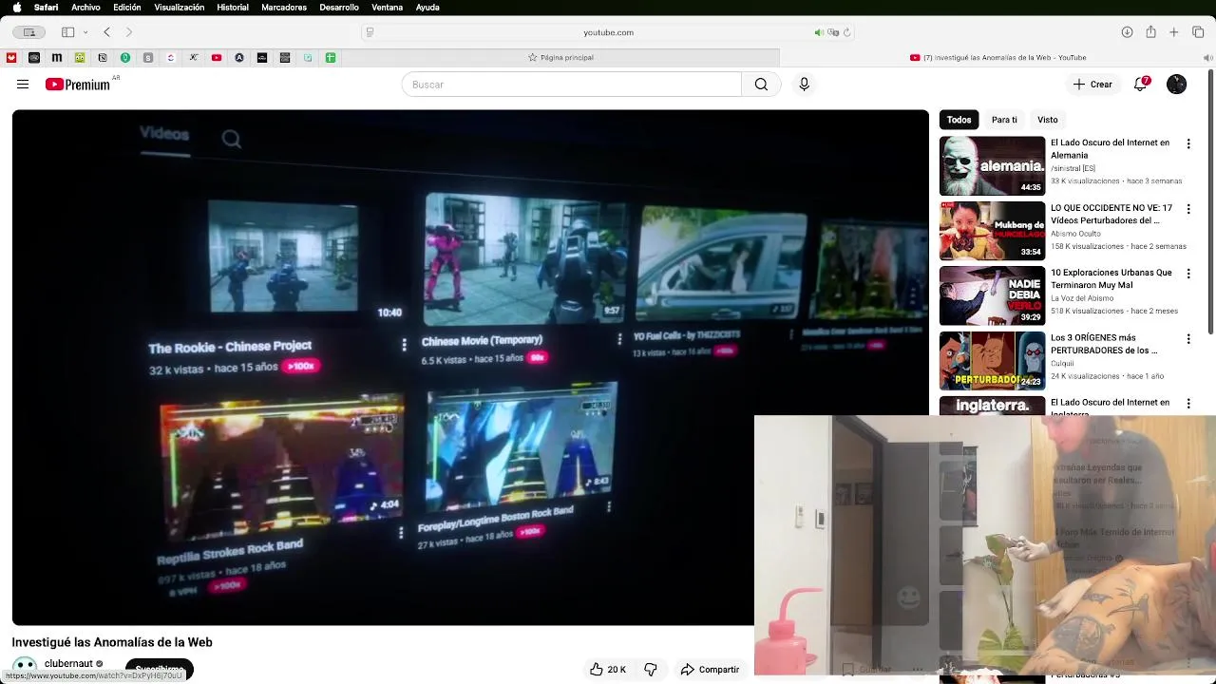The width and height of the screenshot is (1216, 684).
Task: Select the 'Todos' filter chip
Action: (x=959, y=120)
